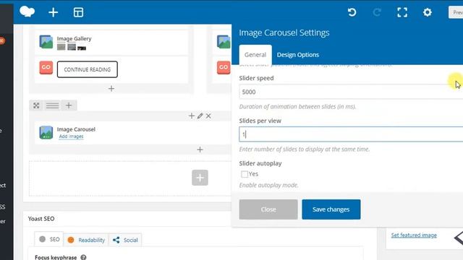Add element at top of carousel column
The image size is (463, 260).
pyautogui.click(x=191, y=116)
